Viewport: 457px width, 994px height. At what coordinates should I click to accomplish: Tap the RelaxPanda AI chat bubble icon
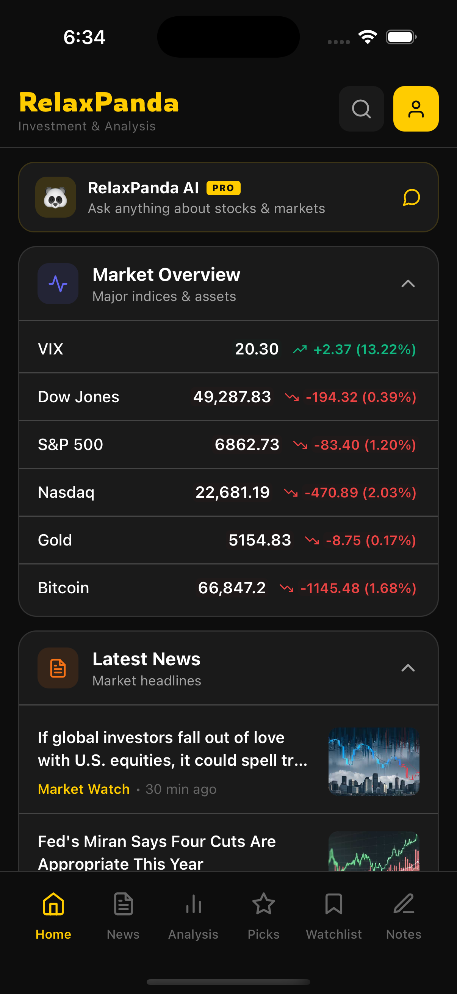[411, 198]
